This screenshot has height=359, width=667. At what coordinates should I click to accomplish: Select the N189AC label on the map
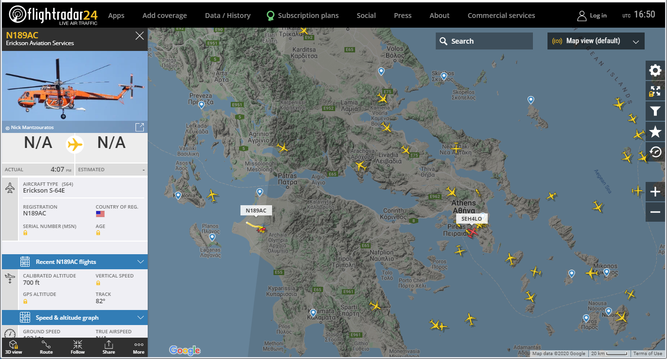pyautogui.click(x=256, y=211)
